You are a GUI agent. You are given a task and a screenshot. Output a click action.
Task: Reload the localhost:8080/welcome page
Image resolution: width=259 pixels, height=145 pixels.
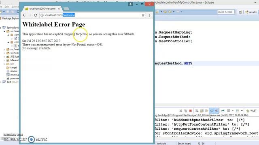36,15
